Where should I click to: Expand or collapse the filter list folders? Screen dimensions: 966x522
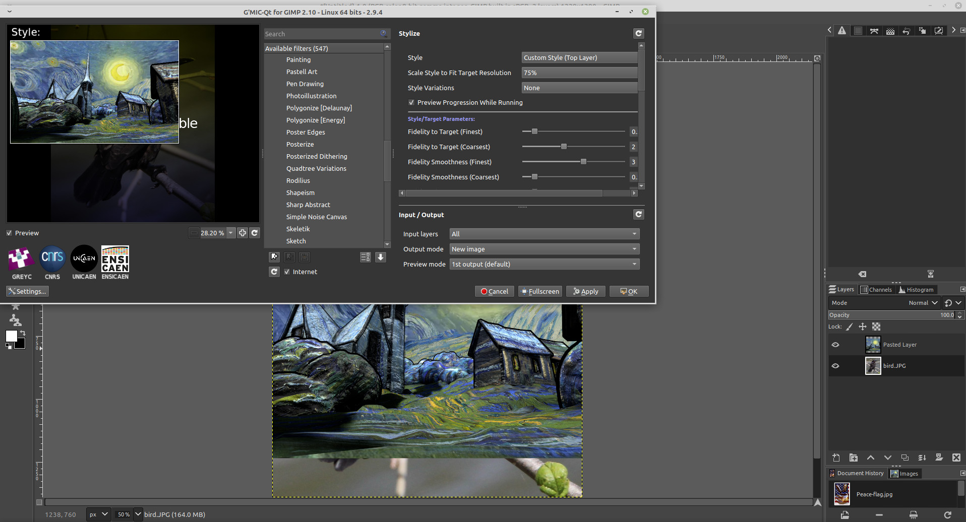[x=366, y=257]
